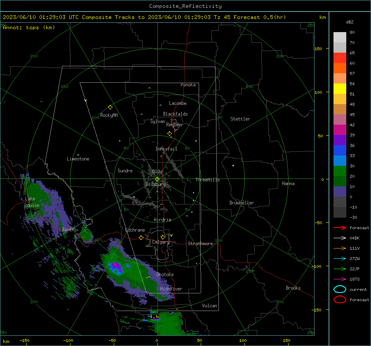Click the Airdrie town label
The width and height of the screenshot is (371, 346).
tap(162, 220)
